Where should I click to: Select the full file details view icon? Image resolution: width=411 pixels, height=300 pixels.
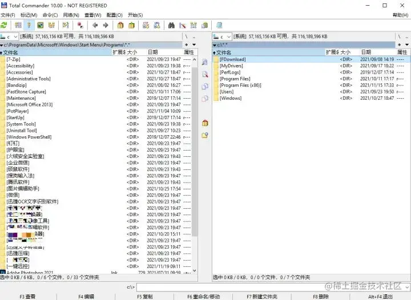pos(29,26)
